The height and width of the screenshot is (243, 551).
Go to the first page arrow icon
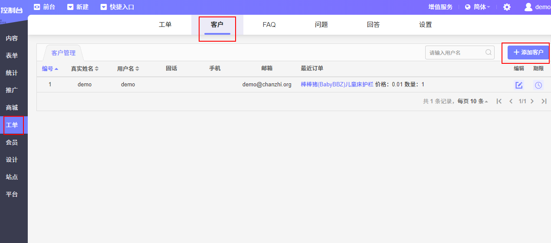click(x=499, y=101)
